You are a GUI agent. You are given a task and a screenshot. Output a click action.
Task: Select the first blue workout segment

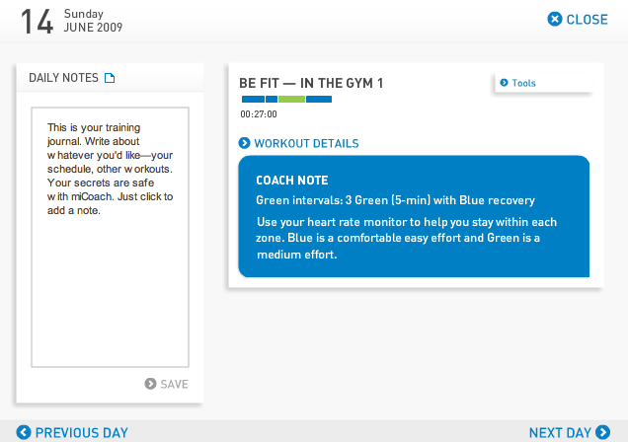[253, 99]
